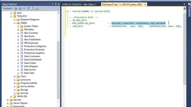Click the Connect Object Explorer icon
Viewport: 191px width, 107px height.
coord(16,8)
